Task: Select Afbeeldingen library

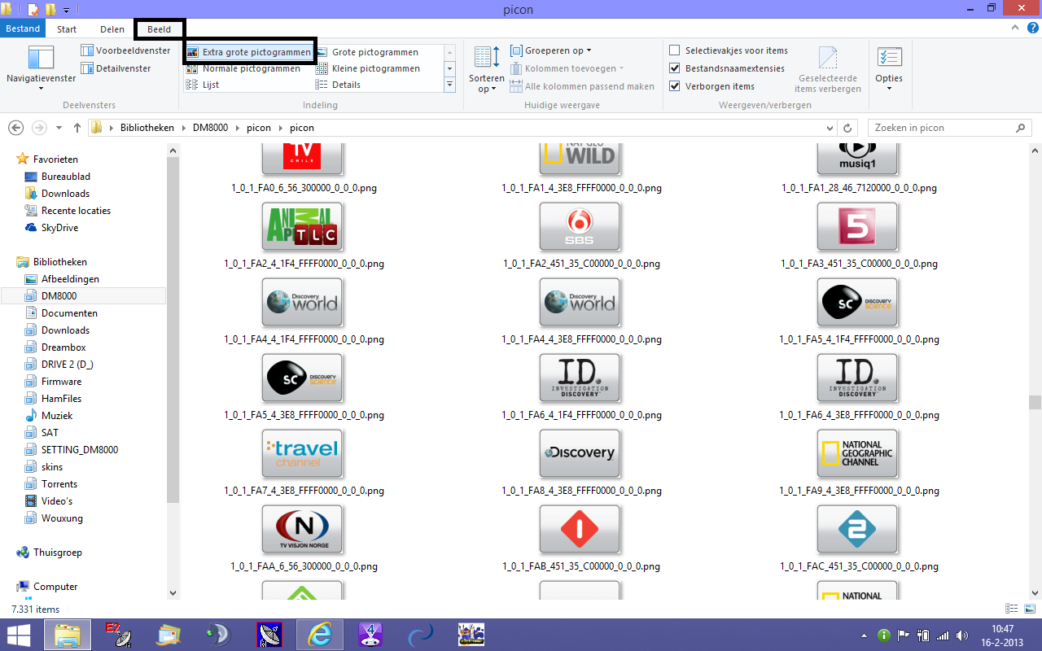Action: click(x=70, y=279)
